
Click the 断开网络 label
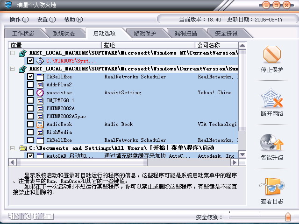click(272, 114)
